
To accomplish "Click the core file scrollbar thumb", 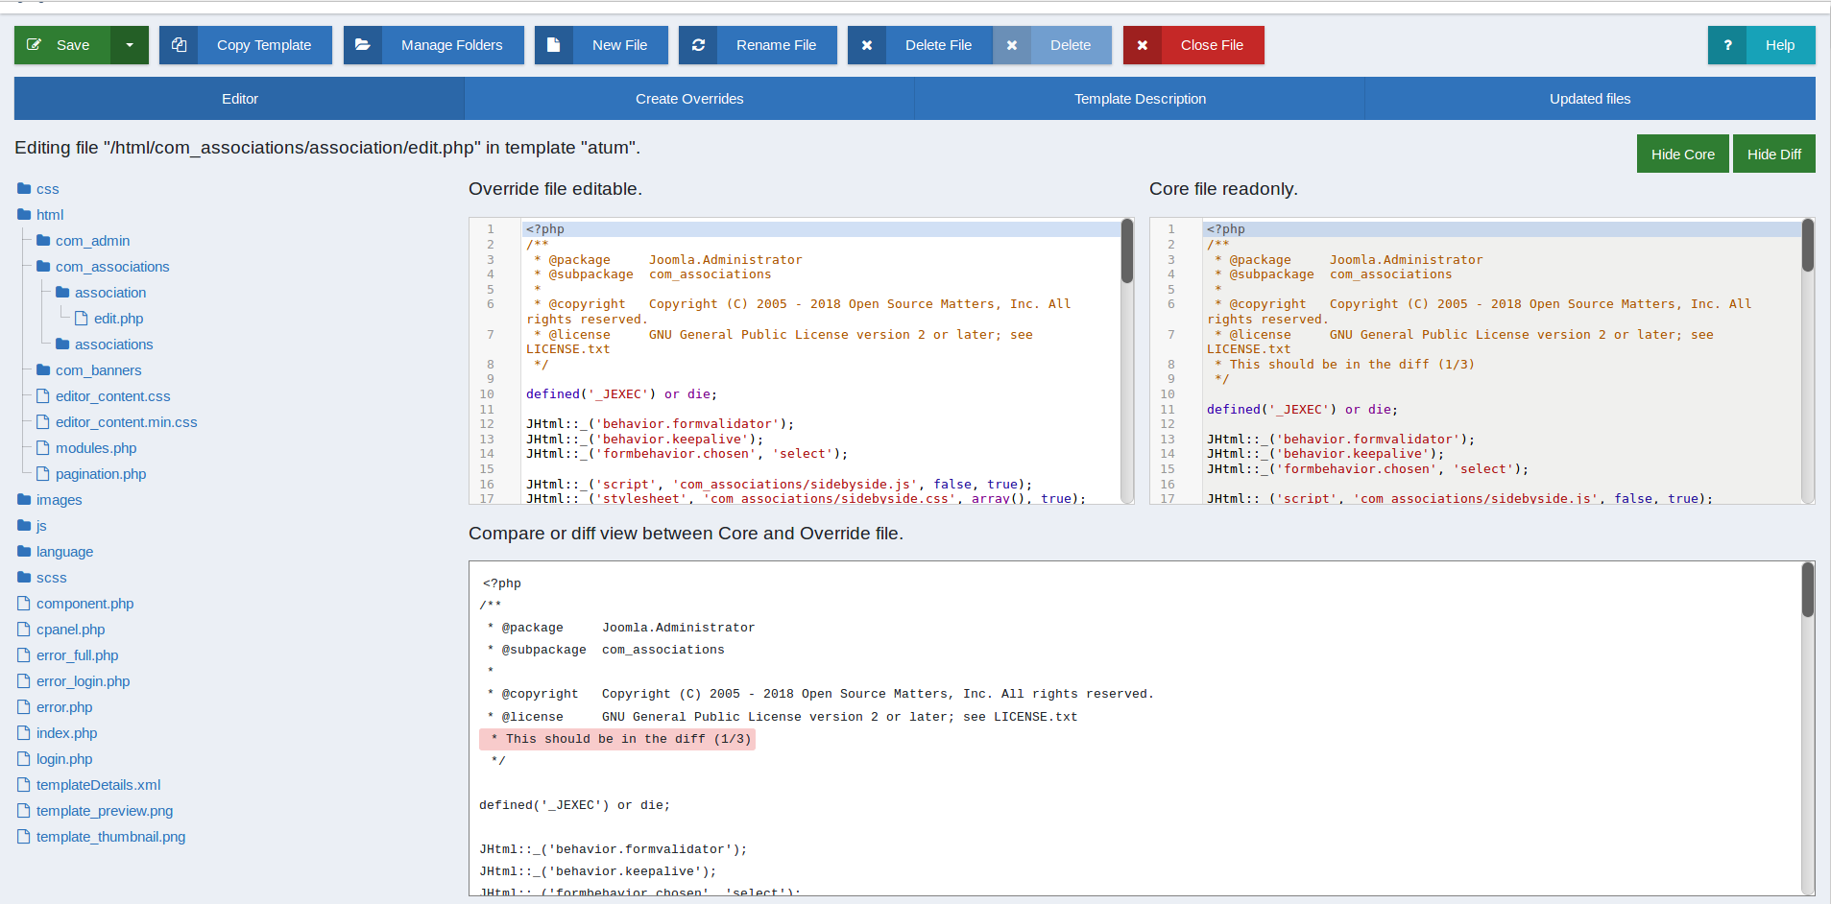I will (1808, 246).
